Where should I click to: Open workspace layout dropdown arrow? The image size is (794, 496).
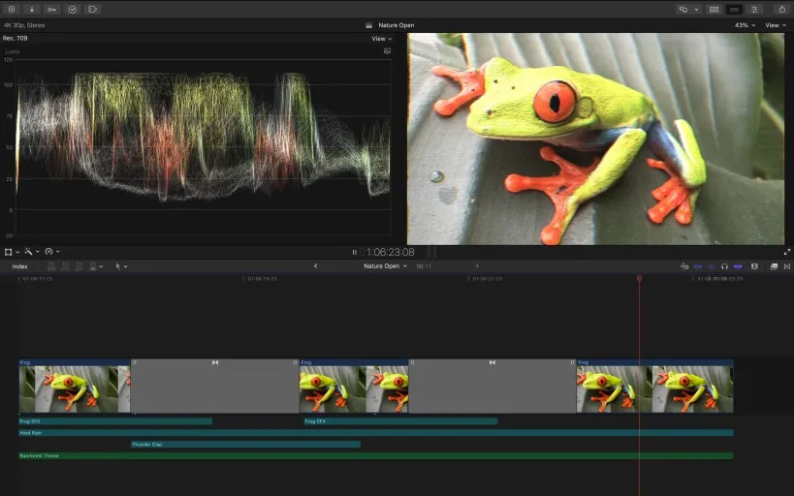click(x=696, y=9)
